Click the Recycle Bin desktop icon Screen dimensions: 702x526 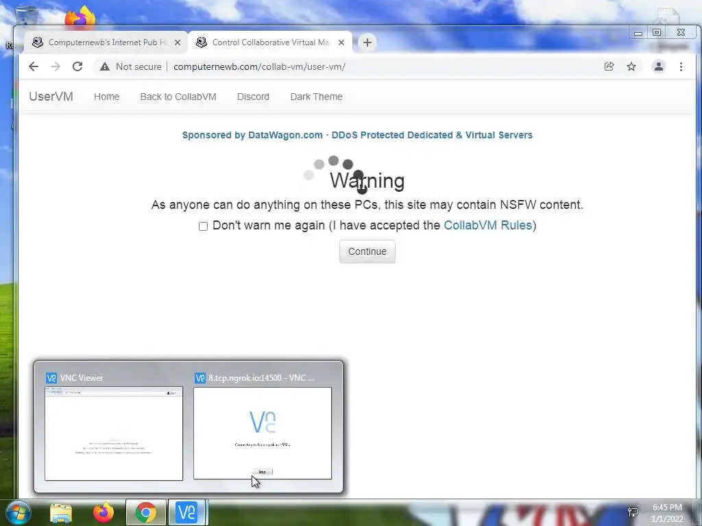pyautogui.click(x=26, y=16)
